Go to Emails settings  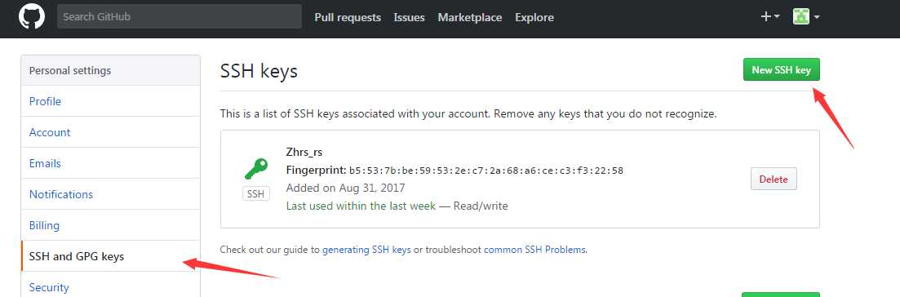click(x=110, y=163)
